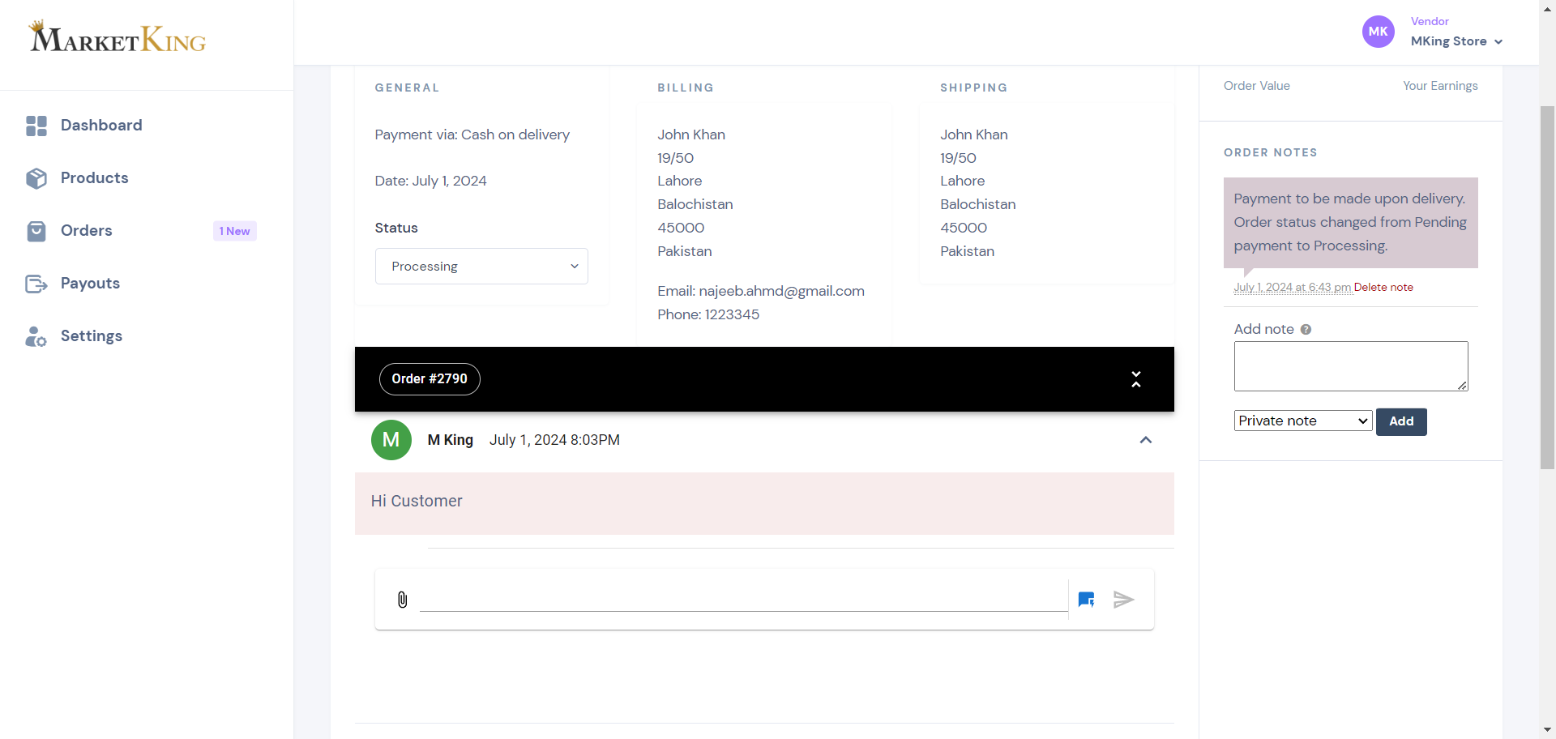Click the send message arrow icon

tap(1123, 600)
